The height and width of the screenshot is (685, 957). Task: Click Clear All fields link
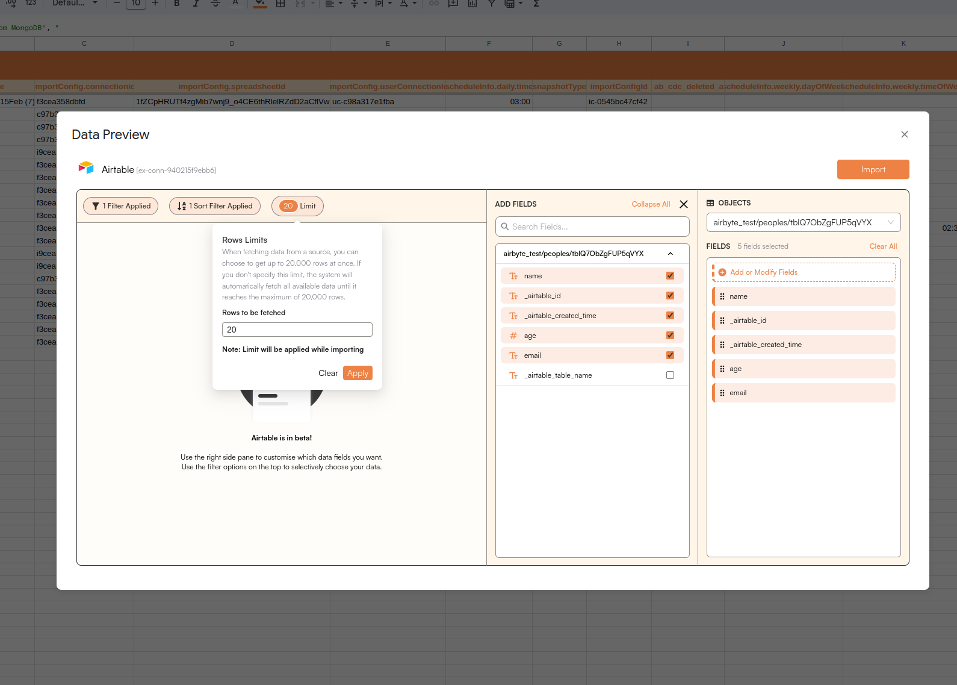[883, 246]
